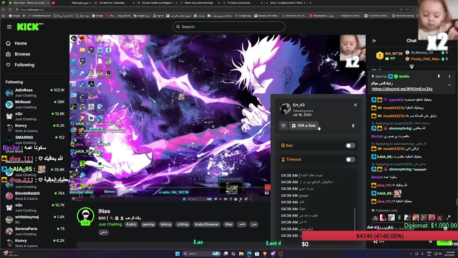Viewport: 458px width, 258px height.
Task: Open wheelofnames.com bookmark
Action: tap(39, 16)
